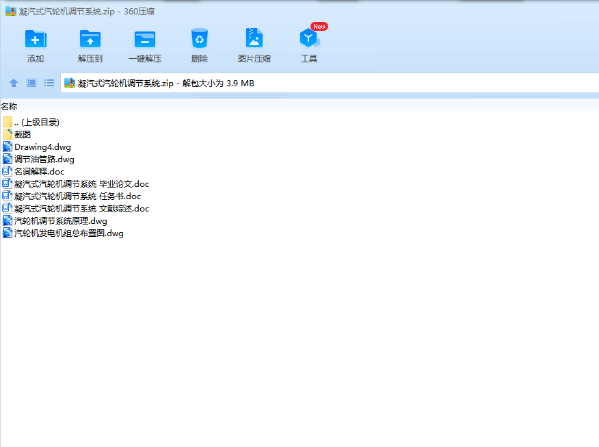599x447 pixels.
Task: Select the file name 汽轮机发电机组总布置图.dwg
Action: point(69,233)
